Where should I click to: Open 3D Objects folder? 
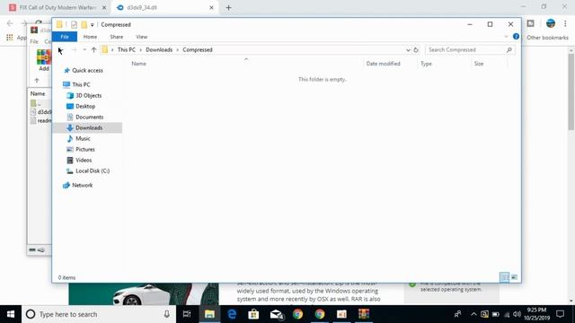[x=88, y=96]
